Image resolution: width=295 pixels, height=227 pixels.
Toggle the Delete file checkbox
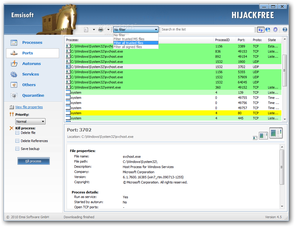pos(17,133)
